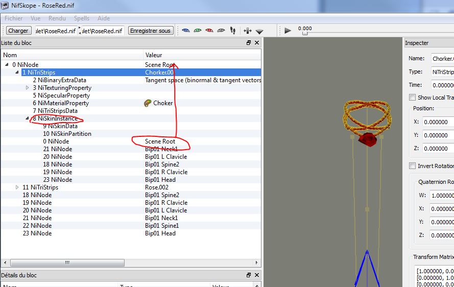Click the blue eye view icon

point(186,31)
